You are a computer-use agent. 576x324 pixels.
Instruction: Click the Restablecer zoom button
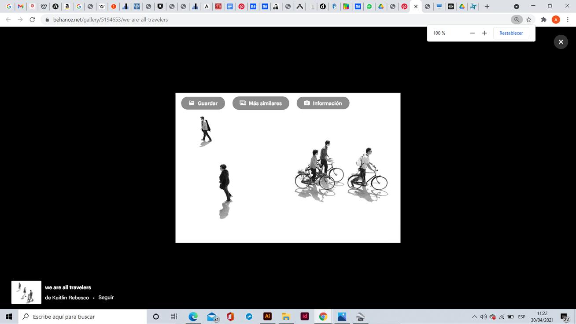coord(511,33)
